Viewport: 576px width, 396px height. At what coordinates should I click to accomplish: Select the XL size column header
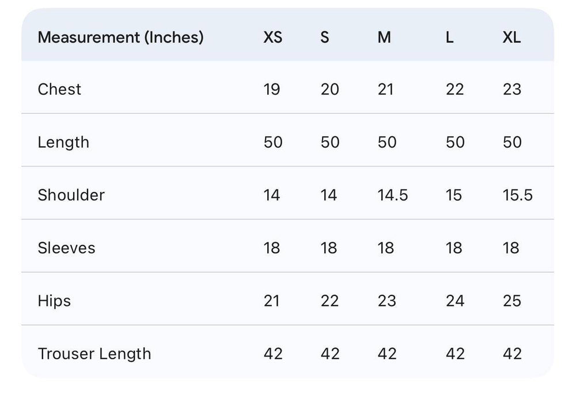click(x=511, y=37)
